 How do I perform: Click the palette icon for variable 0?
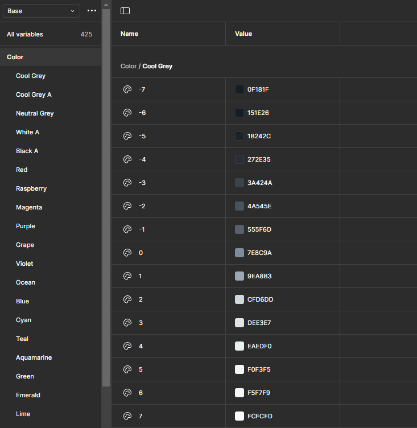[127, 253]
